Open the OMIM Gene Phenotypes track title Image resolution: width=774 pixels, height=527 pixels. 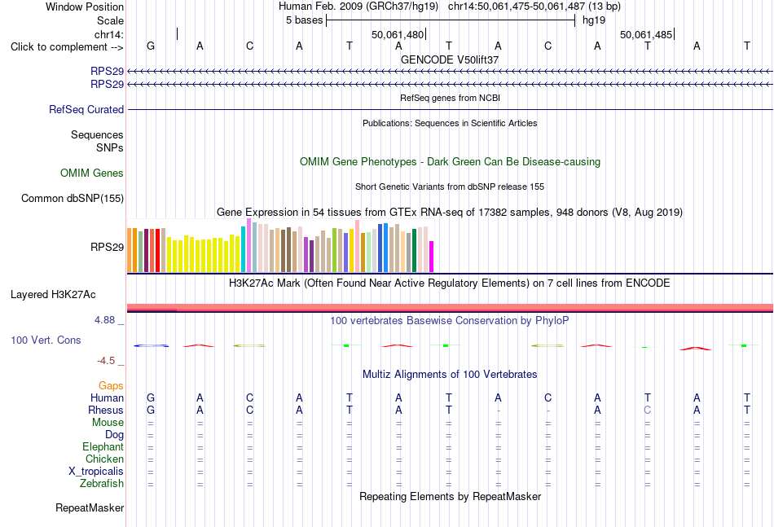pyautogui.click(x=450, y=162)
